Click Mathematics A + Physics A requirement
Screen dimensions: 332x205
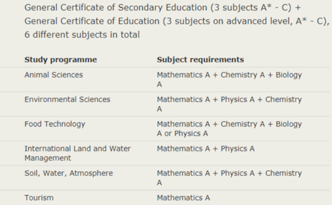click(206, 148)
